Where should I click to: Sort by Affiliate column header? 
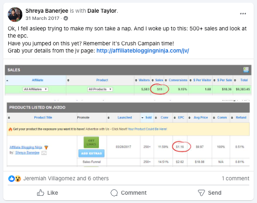click(x=38, y=80)
